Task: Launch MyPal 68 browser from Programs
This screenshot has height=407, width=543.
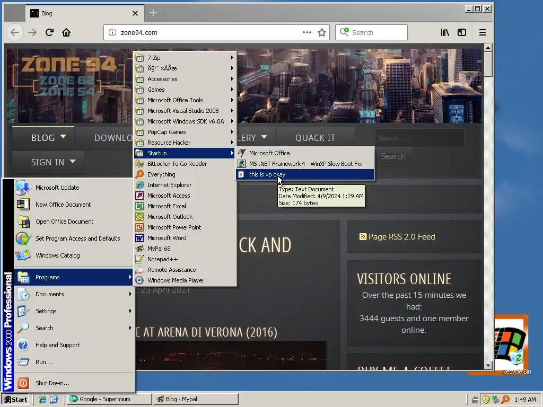Action: pos(185,249)
